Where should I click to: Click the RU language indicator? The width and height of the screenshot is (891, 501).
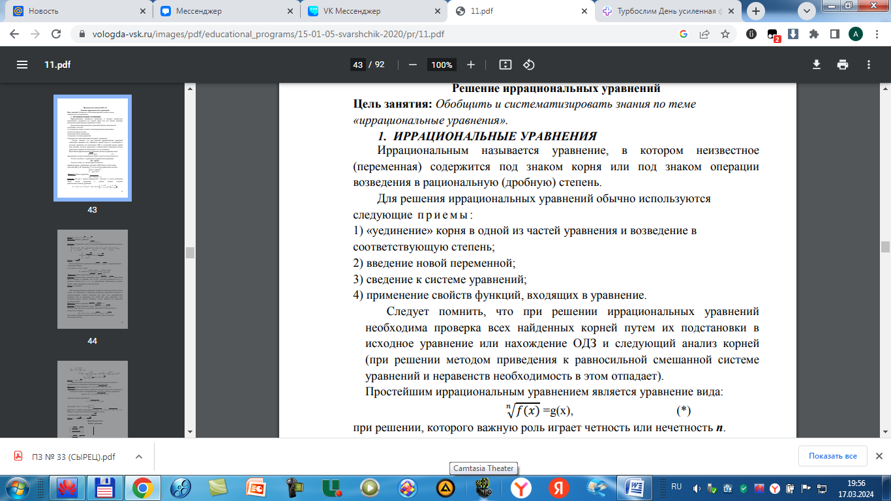676,487
